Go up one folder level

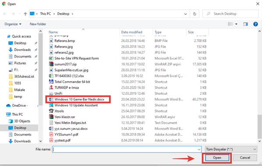[25, 14]
